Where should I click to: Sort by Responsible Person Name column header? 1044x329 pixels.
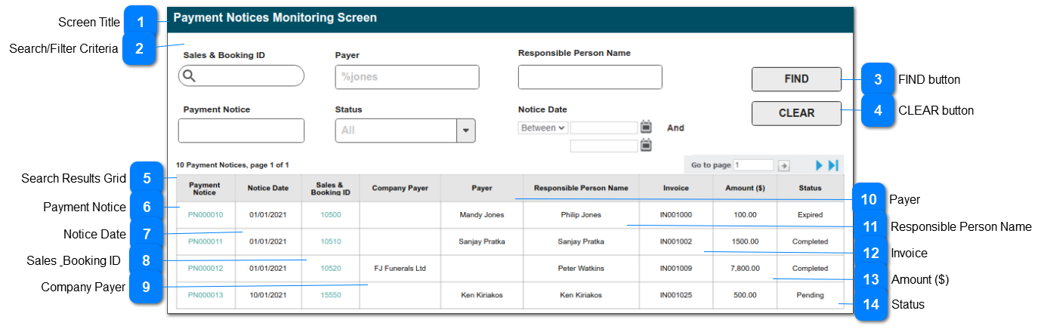point(581,188)
